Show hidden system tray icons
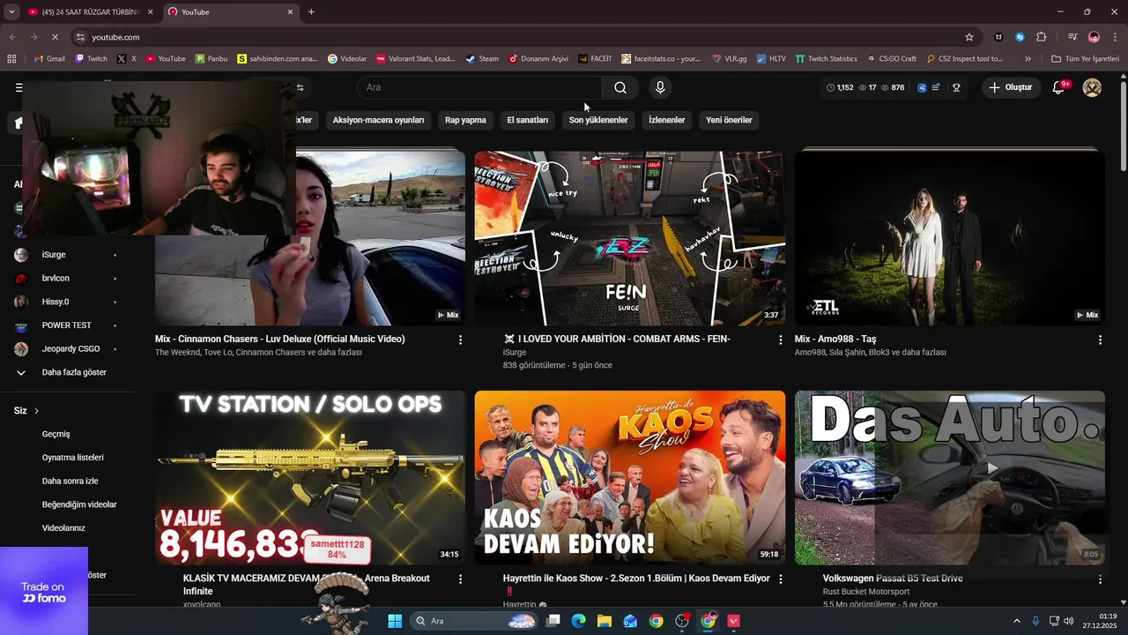 1017,621
